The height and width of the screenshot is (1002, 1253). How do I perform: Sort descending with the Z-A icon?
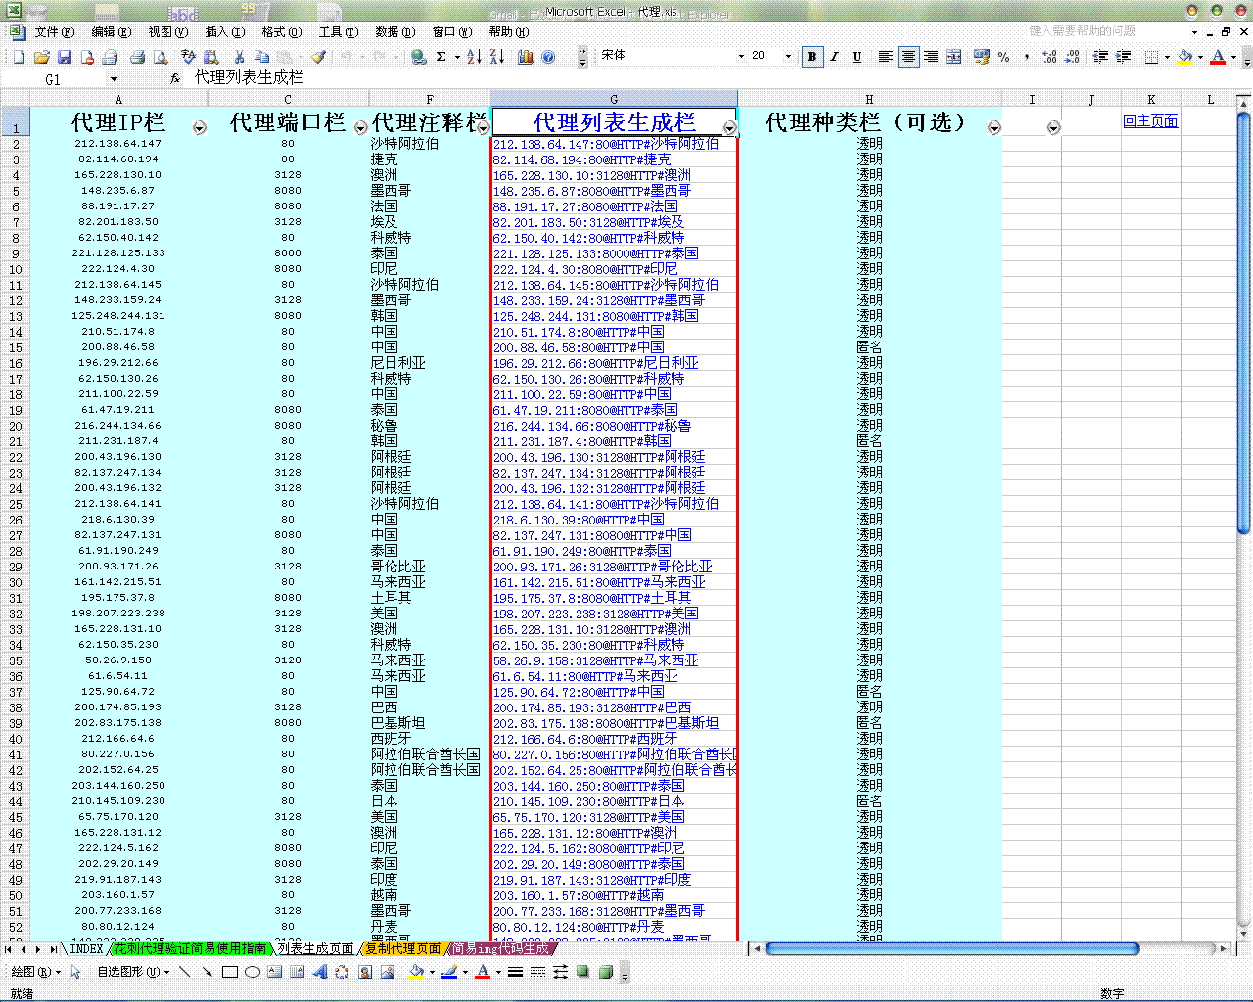point(497,57)
